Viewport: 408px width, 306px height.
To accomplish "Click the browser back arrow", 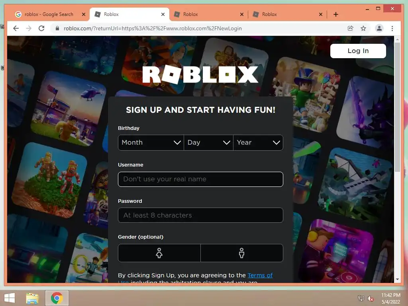I will click(16, 28).
